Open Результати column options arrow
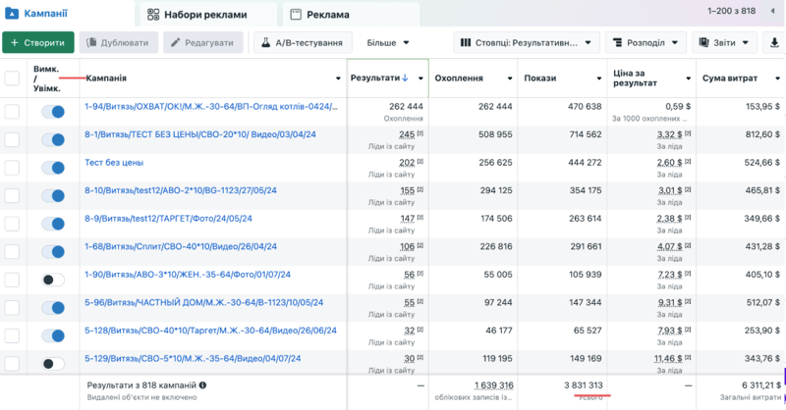 421,78
